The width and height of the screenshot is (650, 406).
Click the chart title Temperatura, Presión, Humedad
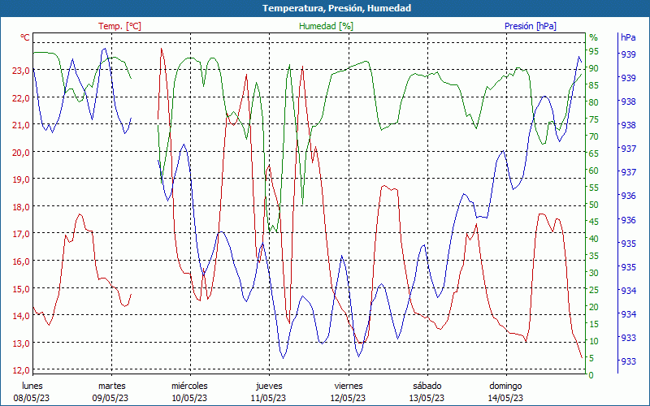(336, 8)
